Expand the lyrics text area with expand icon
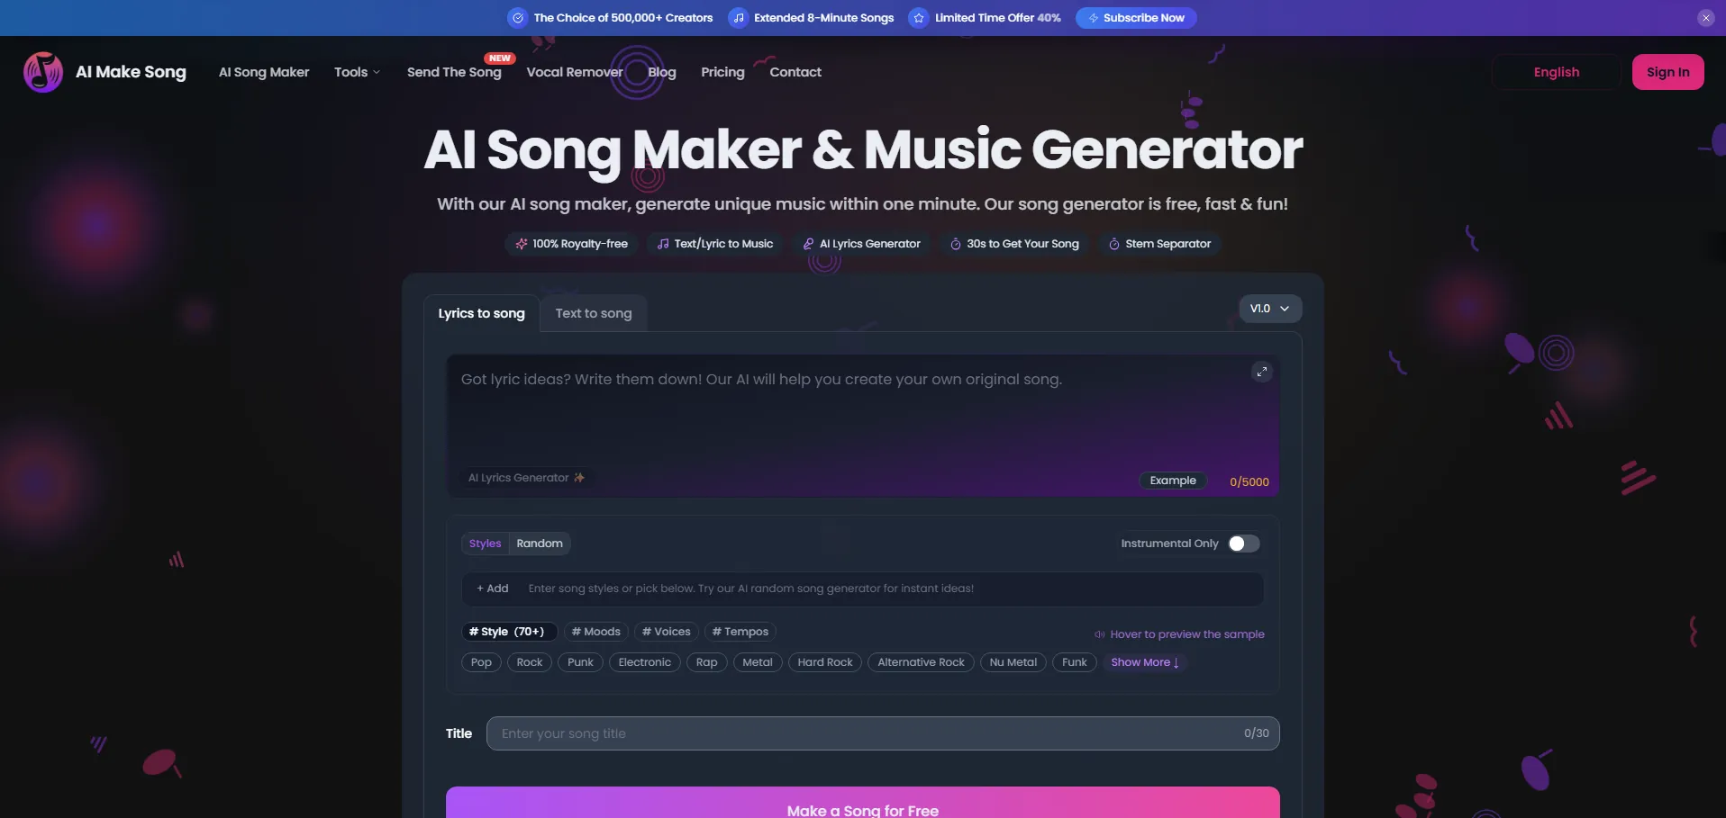Viewport: 1726px width, 818px height. click(x=1261, y=372)
